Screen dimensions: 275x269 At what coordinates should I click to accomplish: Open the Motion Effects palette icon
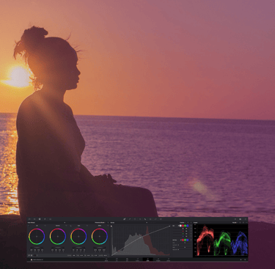pyautogui.click(x=50, y=219)
